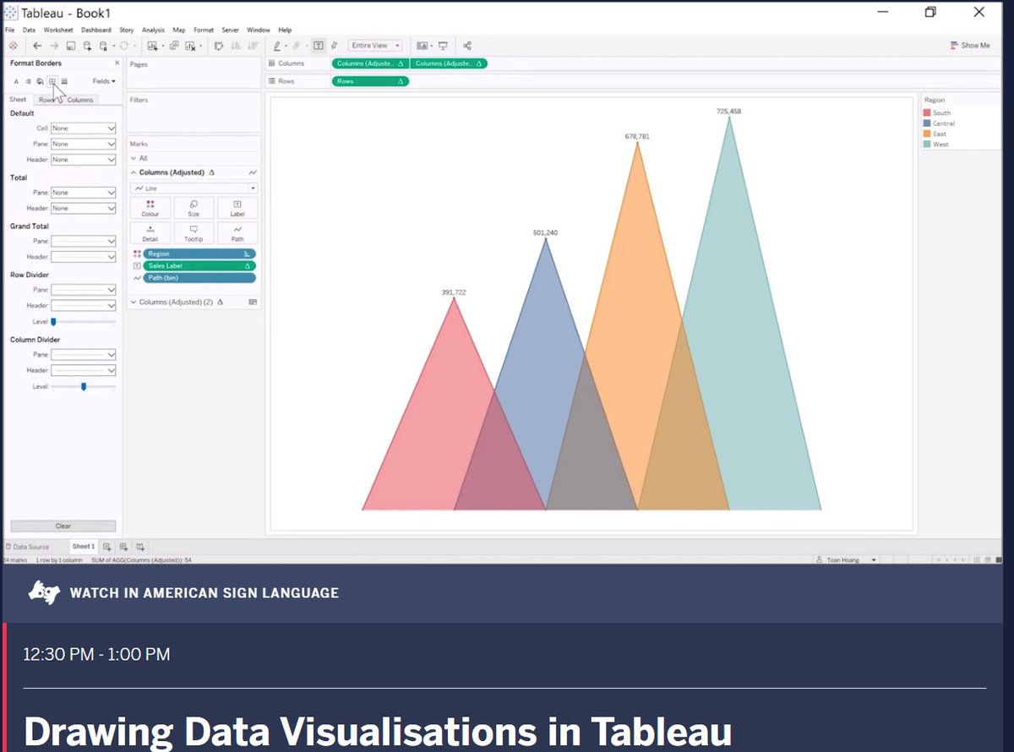Open the Format menu

coord(204,30)
